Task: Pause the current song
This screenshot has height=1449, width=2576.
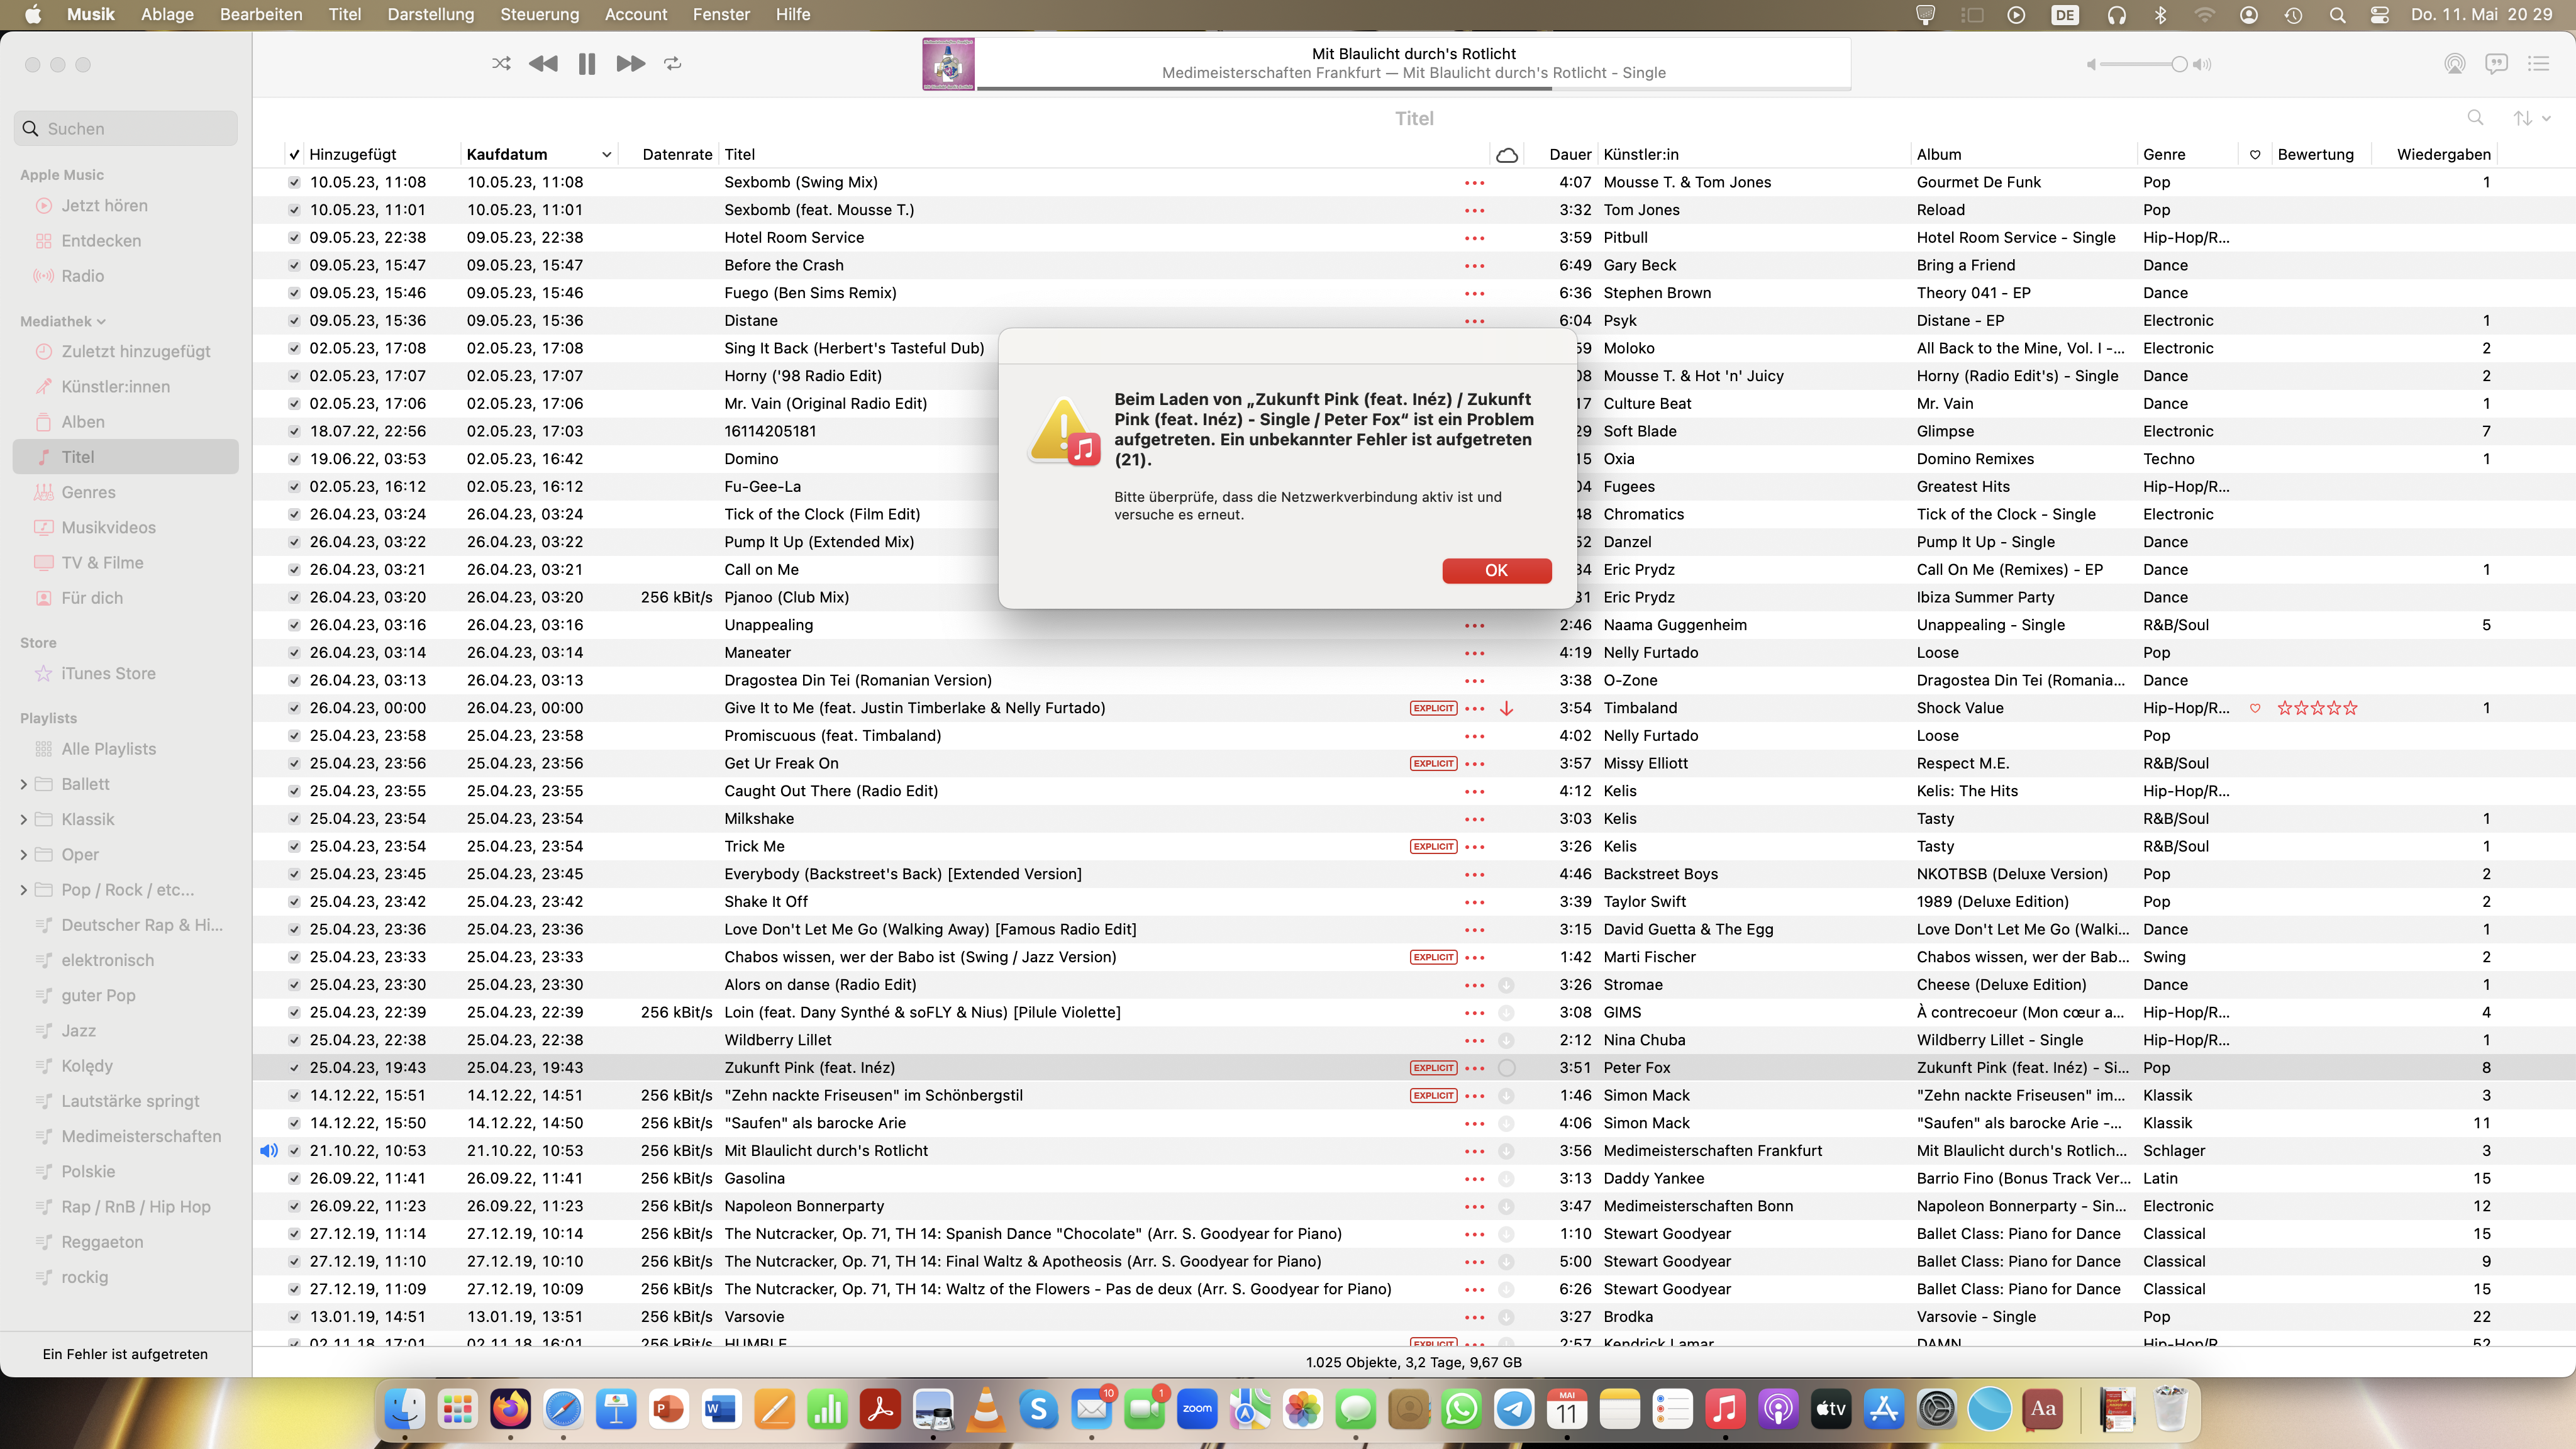Action: [587, 63]
